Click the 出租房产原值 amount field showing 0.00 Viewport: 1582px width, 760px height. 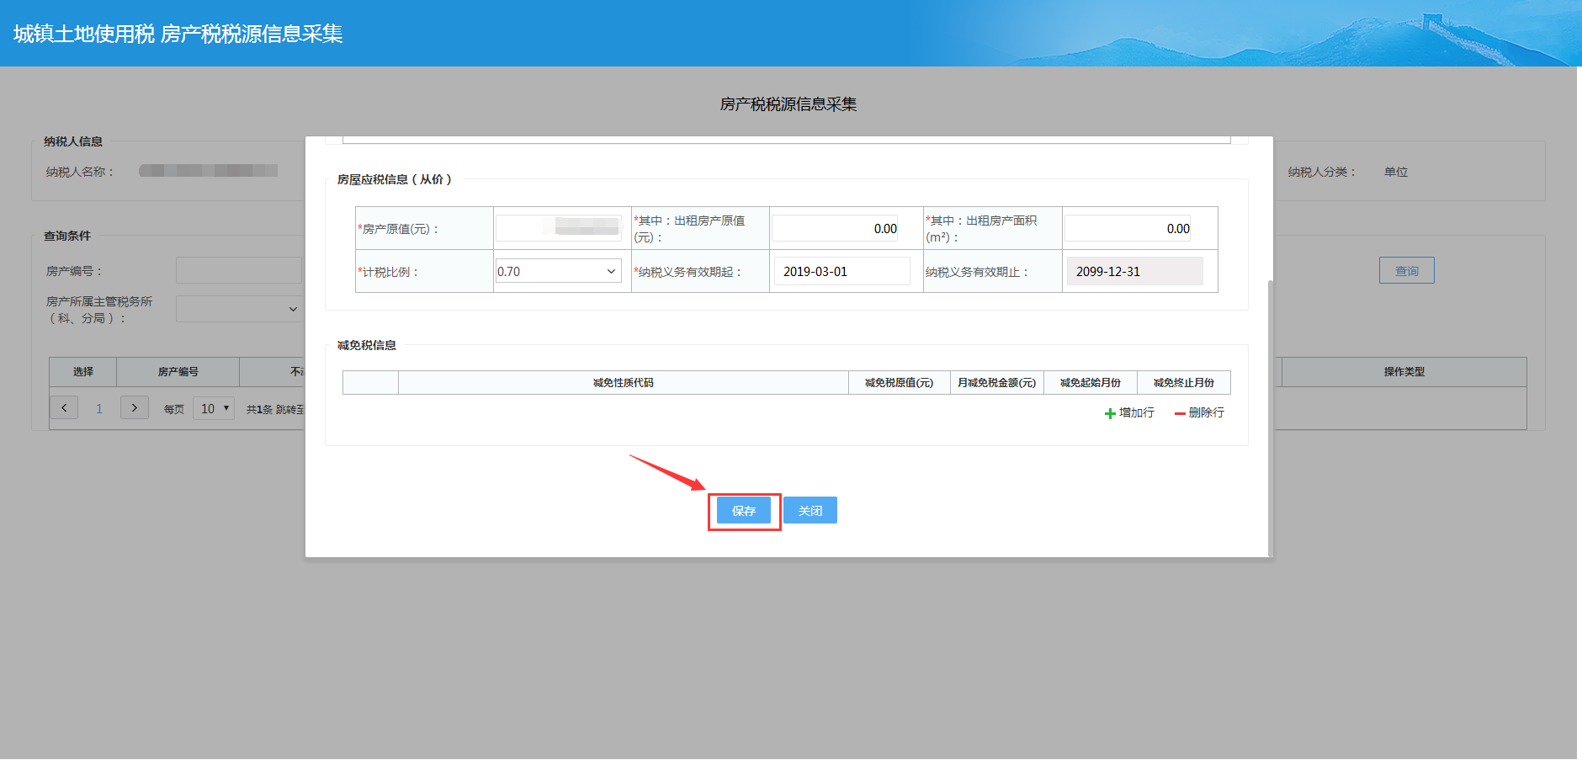tap(834, 227)
